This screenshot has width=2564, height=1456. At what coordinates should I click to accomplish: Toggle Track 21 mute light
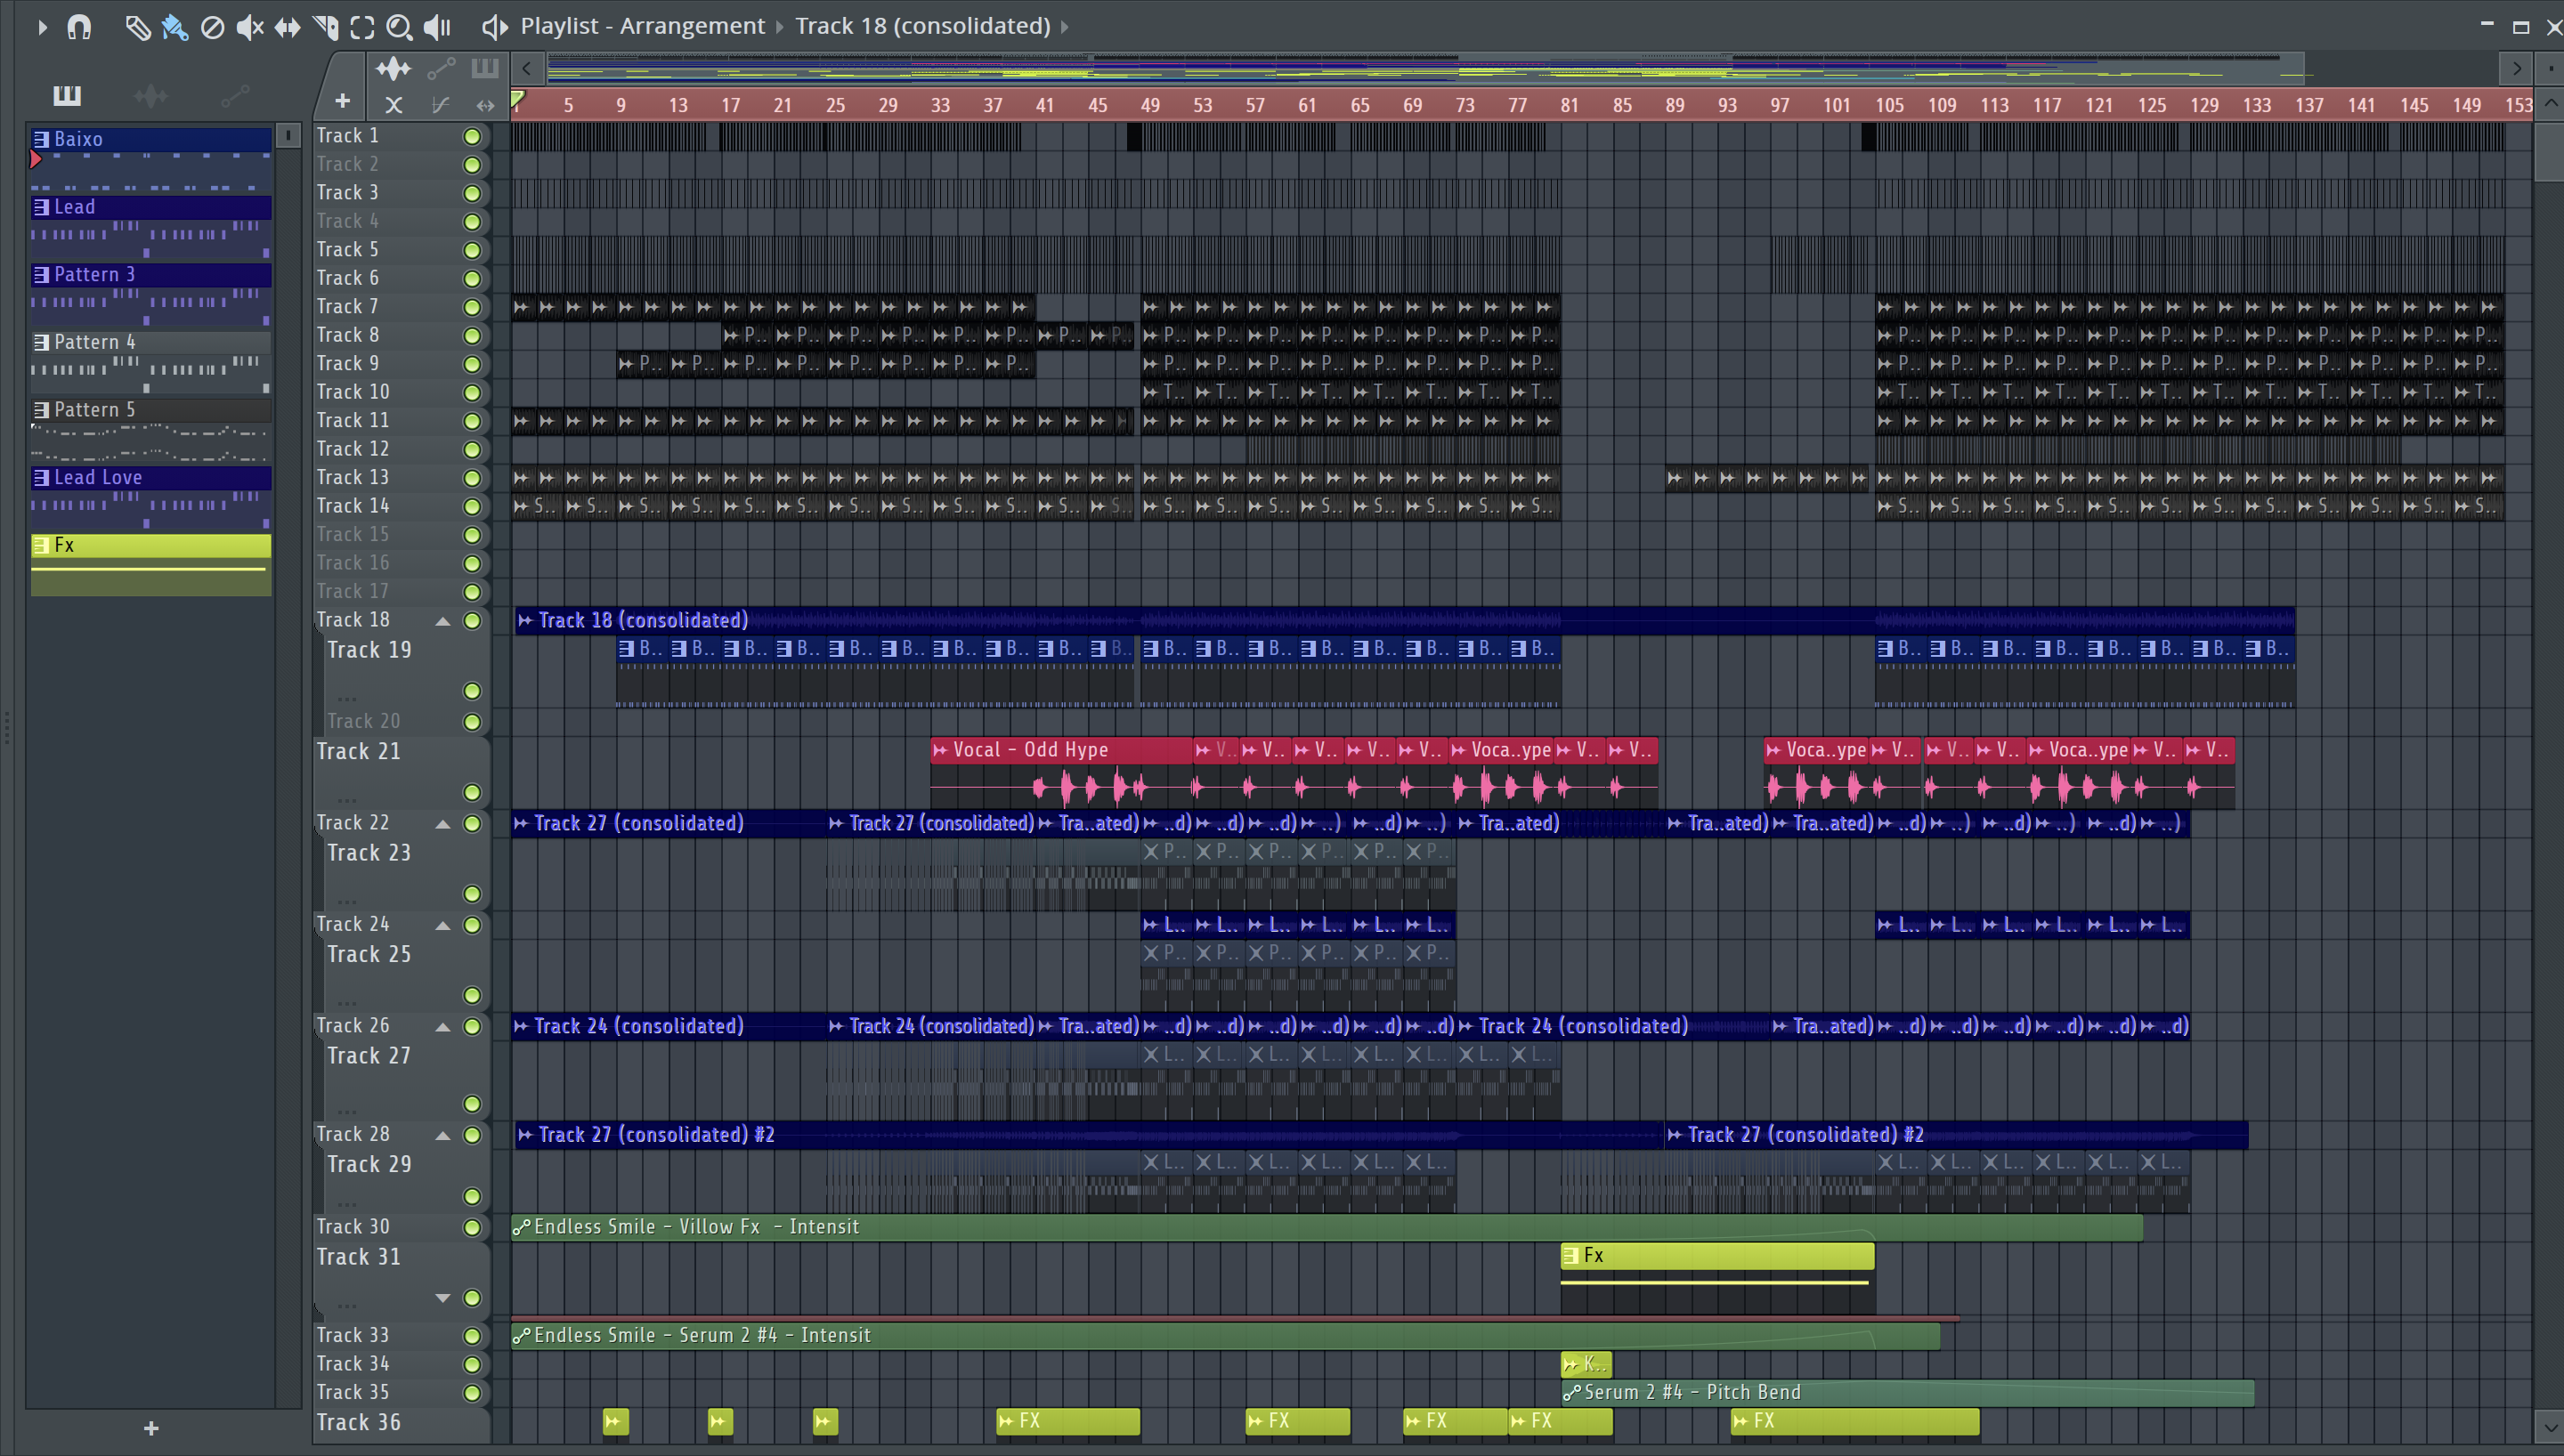click(x=472, y=792)
